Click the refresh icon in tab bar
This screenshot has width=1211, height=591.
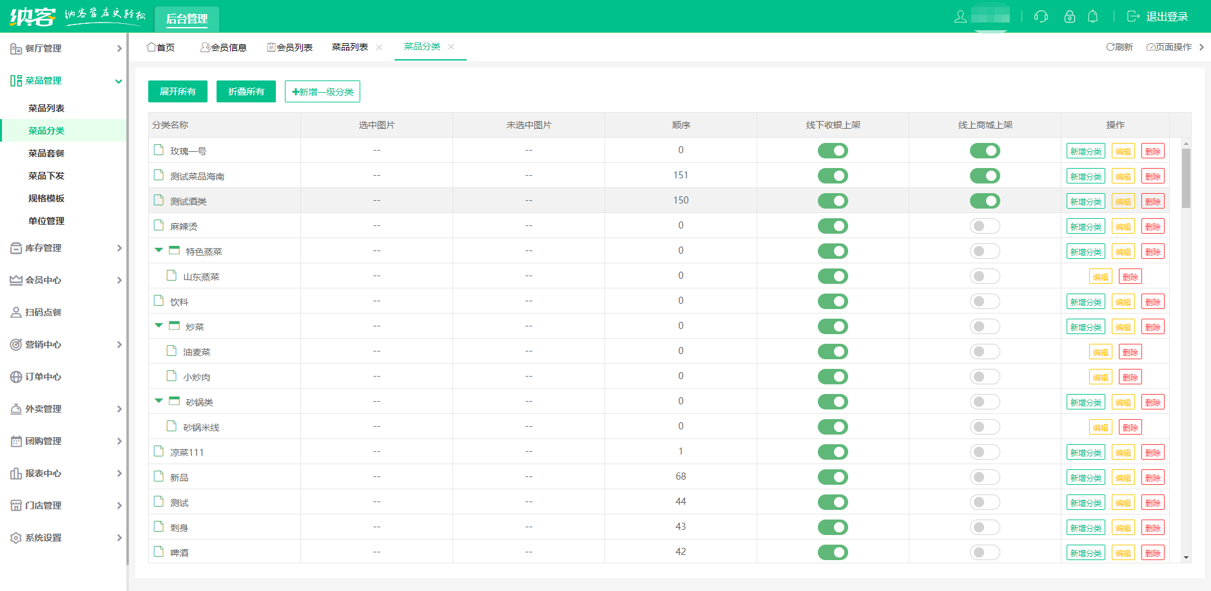click(x=1110, y=47)
